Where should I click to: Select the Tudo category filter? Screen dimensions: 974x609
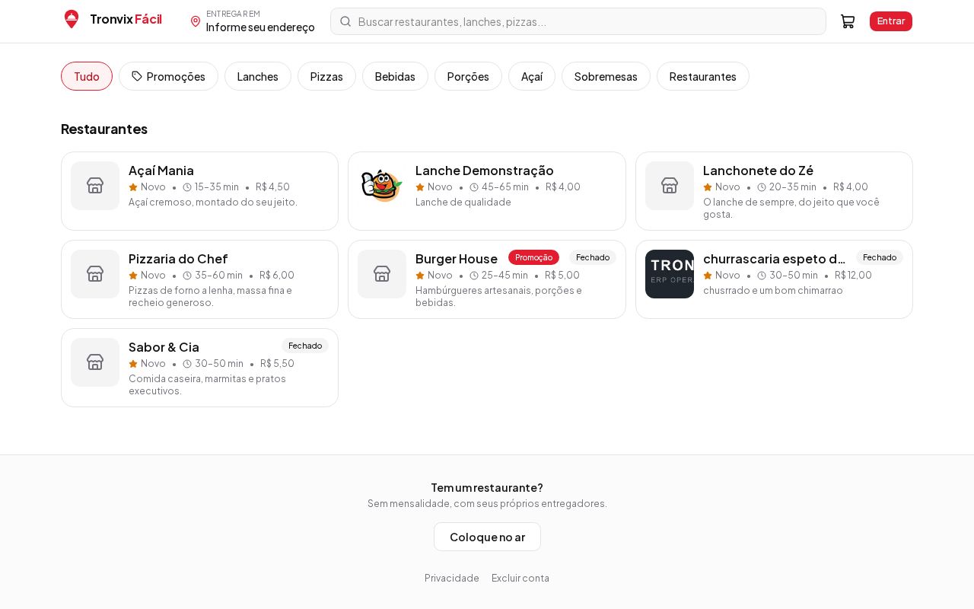[x=87, y=76]
